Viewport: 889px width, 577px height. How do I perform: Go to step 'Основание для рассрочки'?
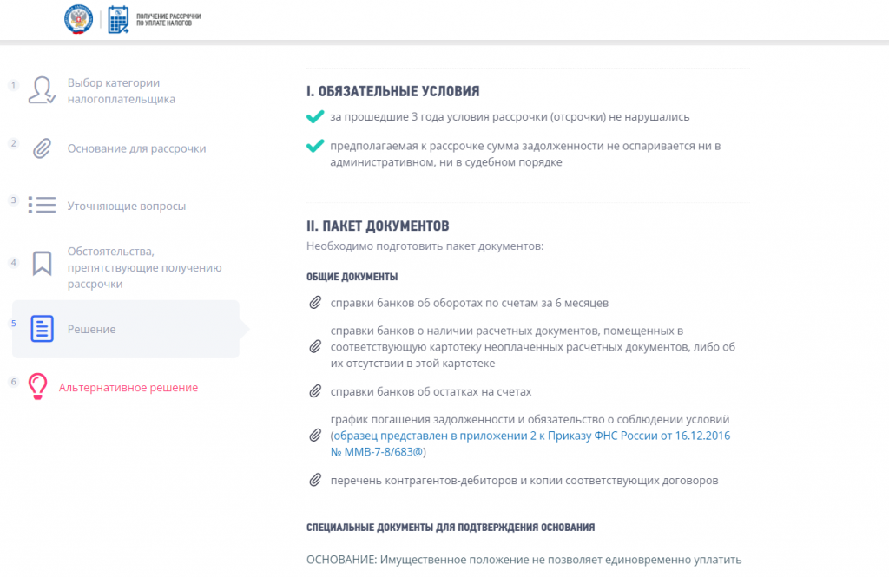[x=136, y=148]
